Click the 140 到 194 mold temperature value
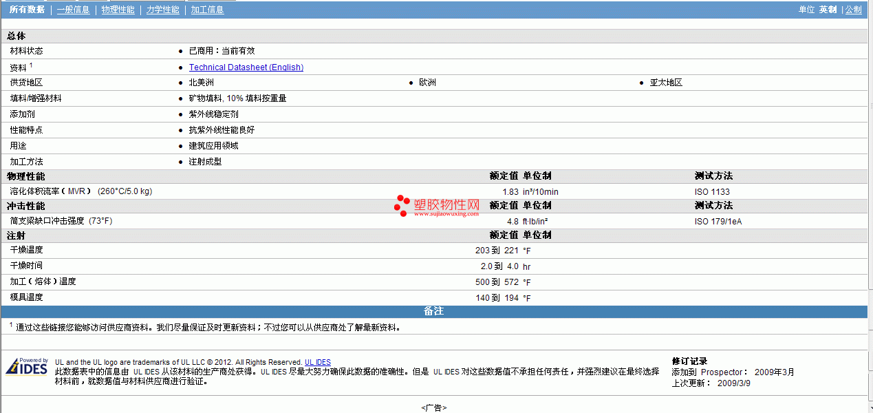This screenshot has width=873, height=413. point(497,298)
